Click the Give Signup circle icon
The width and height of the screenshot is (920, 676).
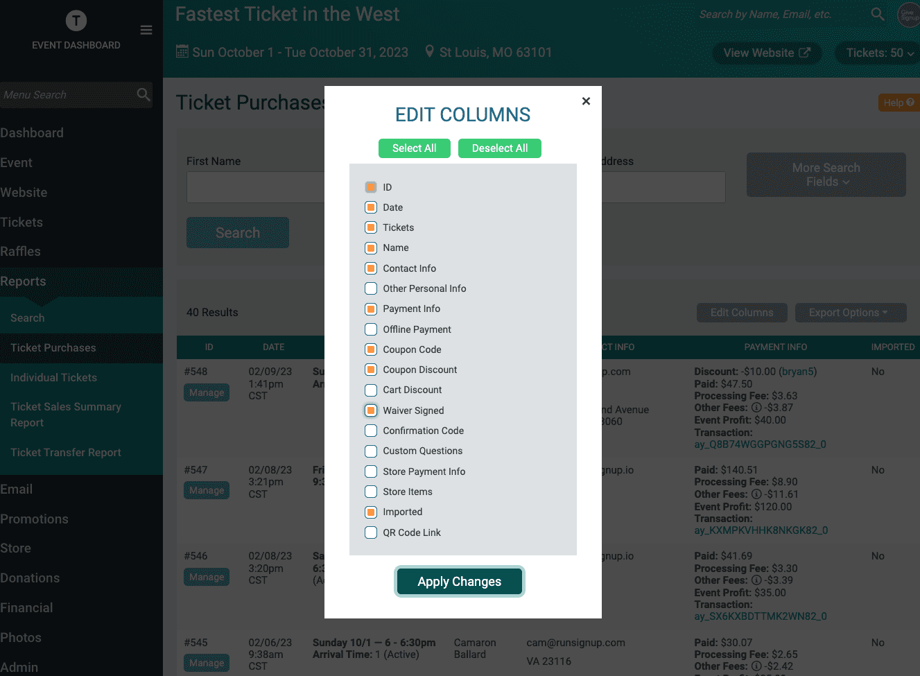point(908,14)
